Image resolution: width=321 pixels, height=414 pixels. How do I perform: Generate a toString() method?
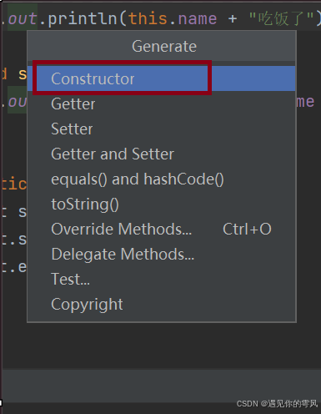(161, 204)
